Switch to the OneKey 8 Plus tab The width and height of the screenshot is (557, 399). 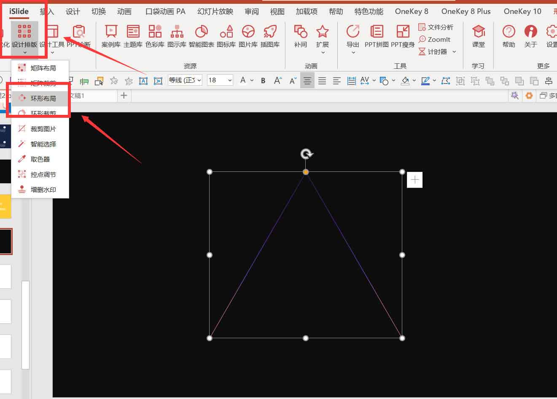(466, 11)
